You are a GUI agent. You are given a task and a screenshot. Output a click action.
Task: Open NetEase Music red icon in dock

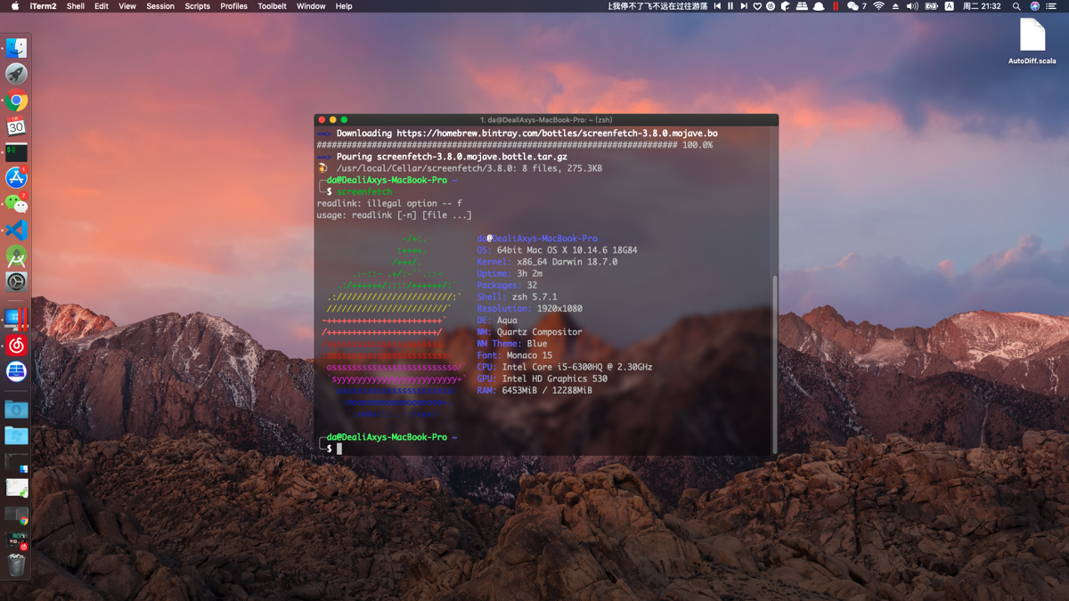(16, 345)
